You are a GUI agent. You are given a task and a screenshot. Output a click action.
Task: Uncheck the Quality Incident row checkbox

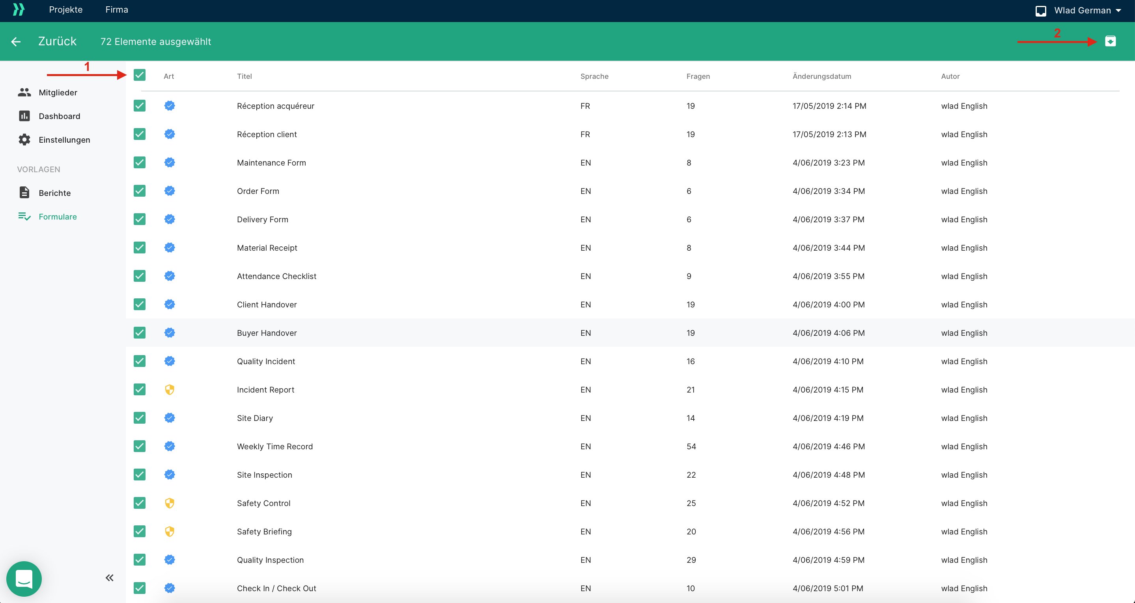coord(140,361)
